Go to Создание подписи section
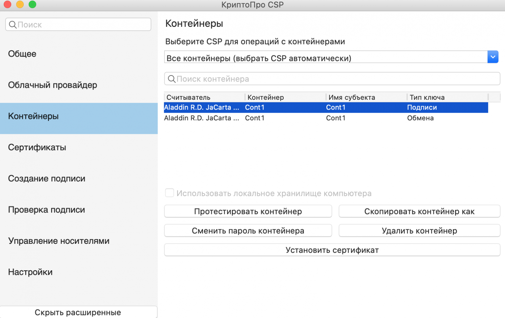This screenshot has width=505, height=318. click(46, 179)
